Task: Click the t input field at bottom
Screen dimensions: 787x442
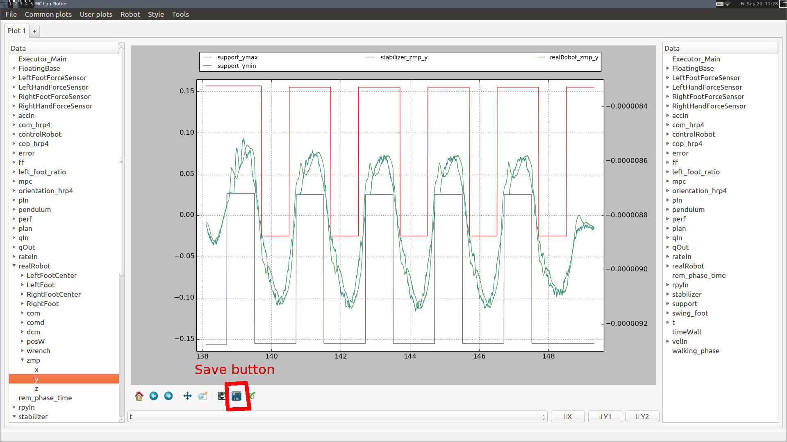Action: 337,416
